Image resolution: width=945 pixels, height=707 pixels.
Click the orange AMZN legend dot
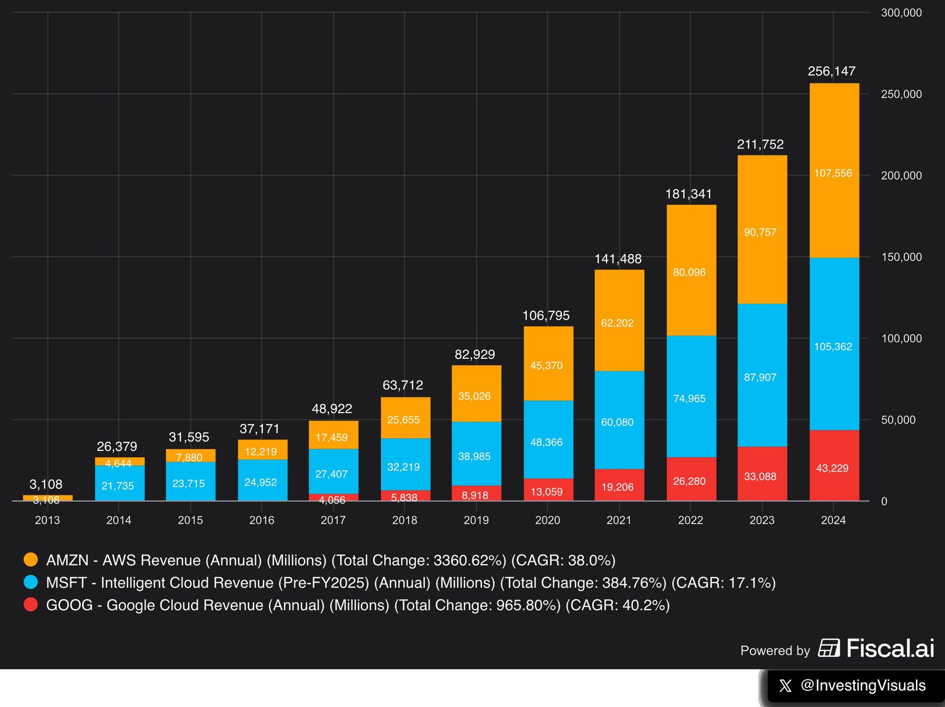pos(31,560)
